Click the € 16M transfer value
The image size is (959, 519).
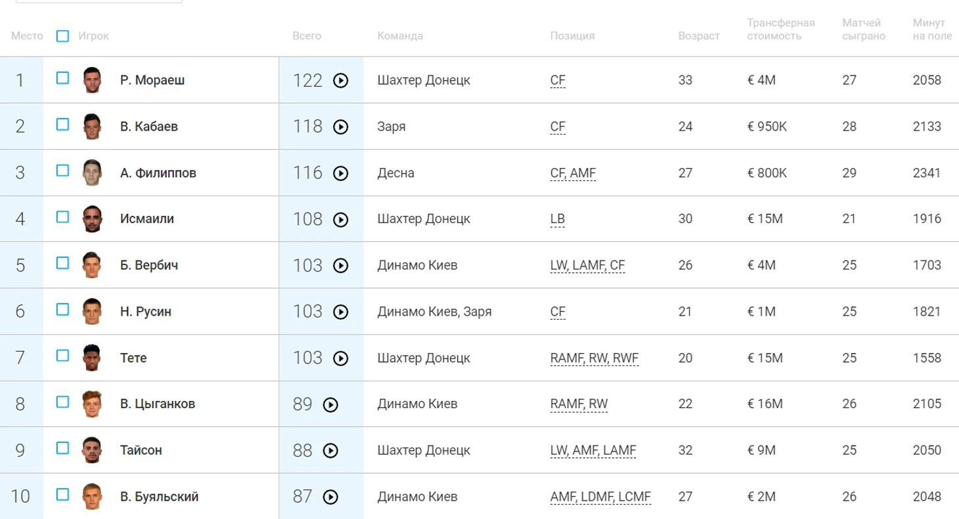[x=765, y=405]
